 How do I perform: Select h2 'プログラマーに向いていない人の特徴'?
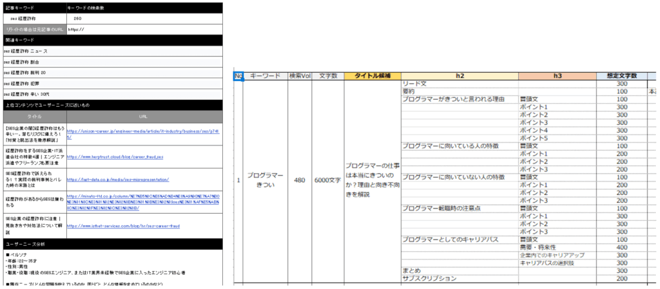point(460,177)
